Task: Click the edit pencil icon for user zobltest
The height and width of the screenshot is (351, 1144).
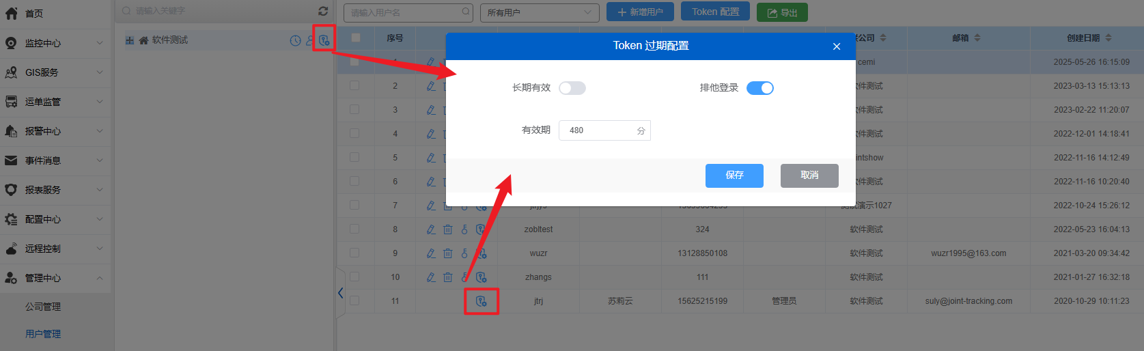Action: [x=431, y=229]
